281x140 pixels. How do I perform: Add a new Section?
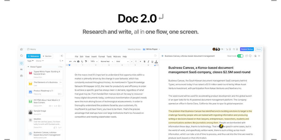coord(47,56)
